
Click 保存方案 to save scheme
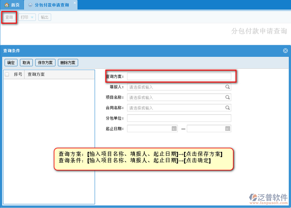(45, 63)
